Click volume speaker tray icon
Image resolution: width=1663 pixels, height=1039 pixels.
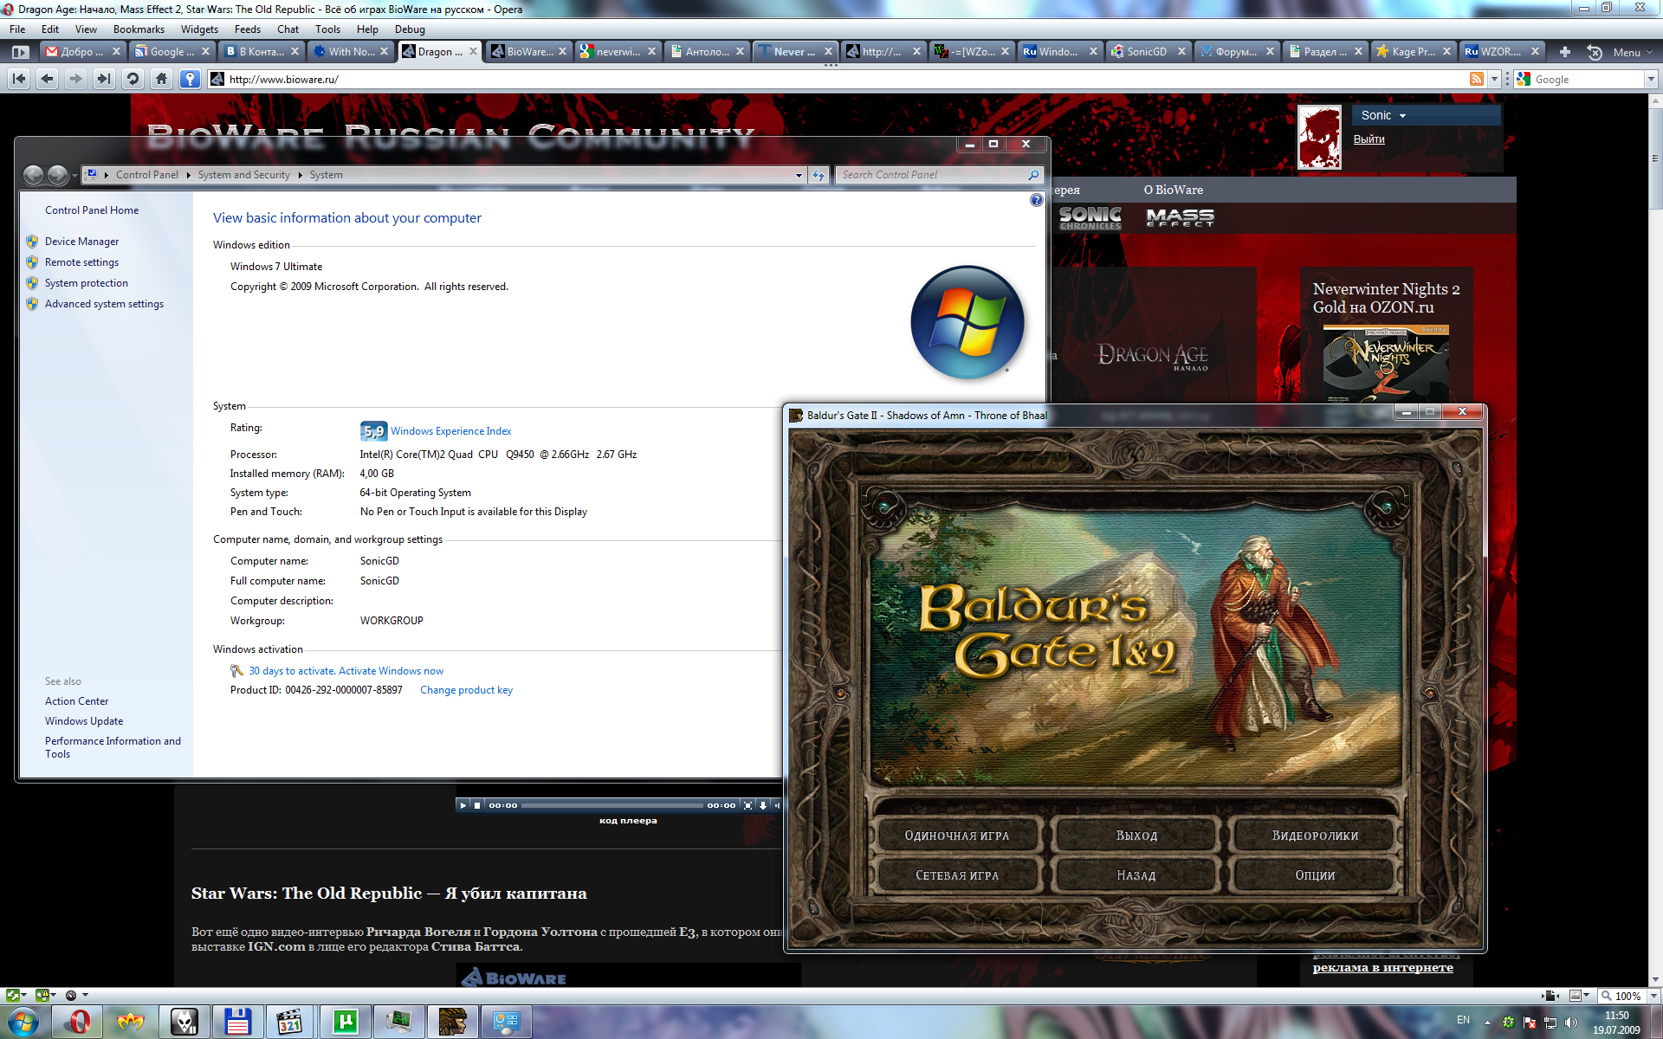click(1571, 1023)
